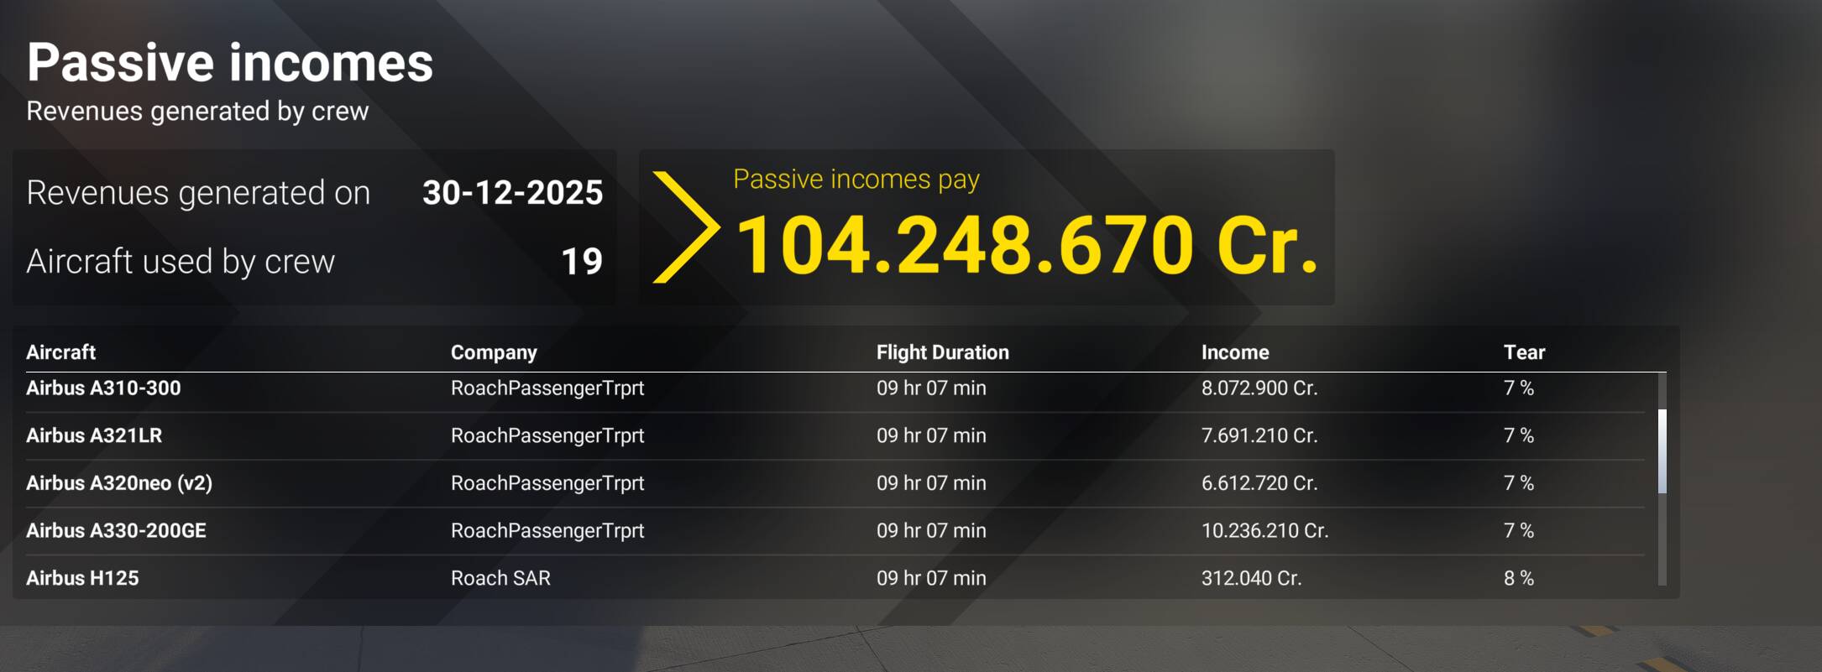This screenshot has width=1822, height=672.
Task: Click the 312.040 Cr. income value
Action: [x=1251, y=578]
